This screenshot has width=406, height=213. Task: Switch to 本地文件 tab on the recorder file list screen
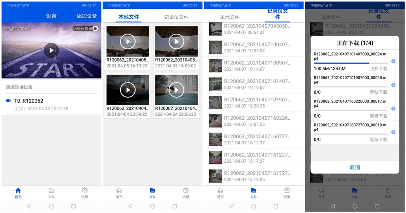click(230, 17)
